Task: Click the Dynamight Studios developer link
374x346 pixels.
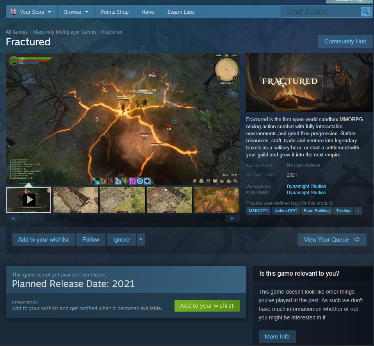Action: point(306,186)
